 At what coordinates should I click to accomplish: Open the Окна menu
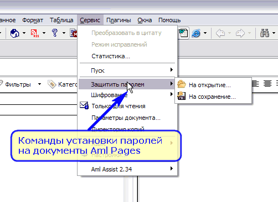click(145, 20)
